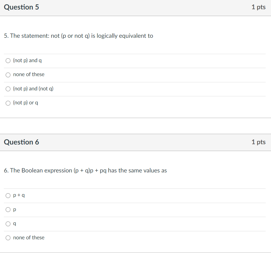Select the 'p + q' radio button
This screenshot has height=253, width=271.
8,195
